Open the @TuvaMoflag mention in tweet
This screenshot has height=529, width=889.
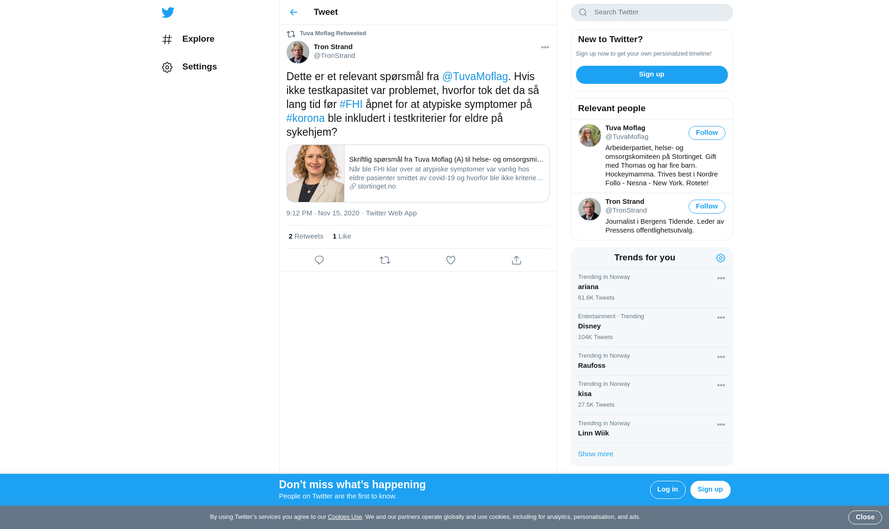(x=475, y=76)
